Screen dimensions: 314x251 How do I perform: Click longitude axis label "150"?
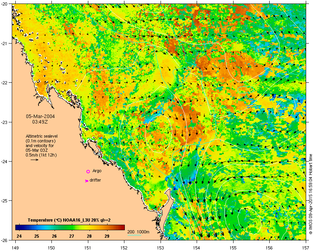pyautogui.click(x=52, y=247)
